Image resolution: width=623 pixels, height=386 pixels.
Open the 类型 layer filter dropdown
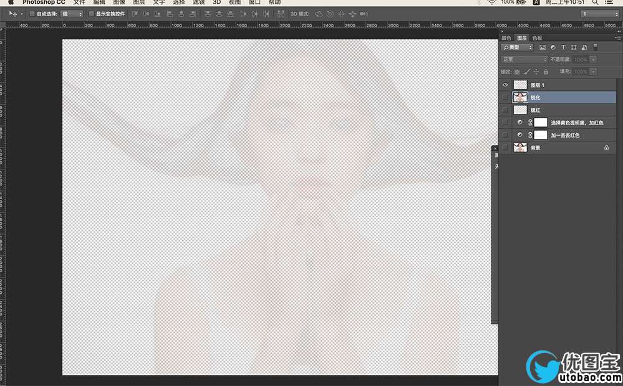point(518,47)
